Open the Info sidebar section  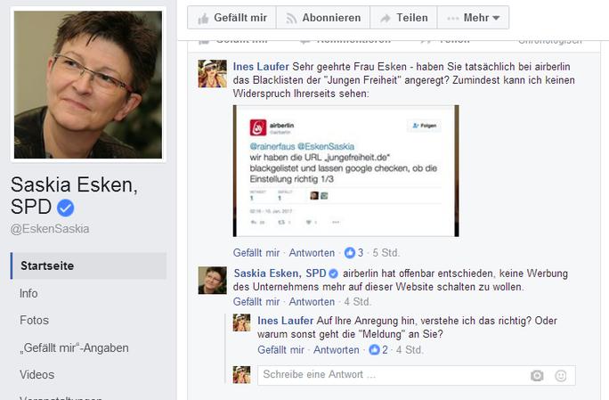pos(28,293)
